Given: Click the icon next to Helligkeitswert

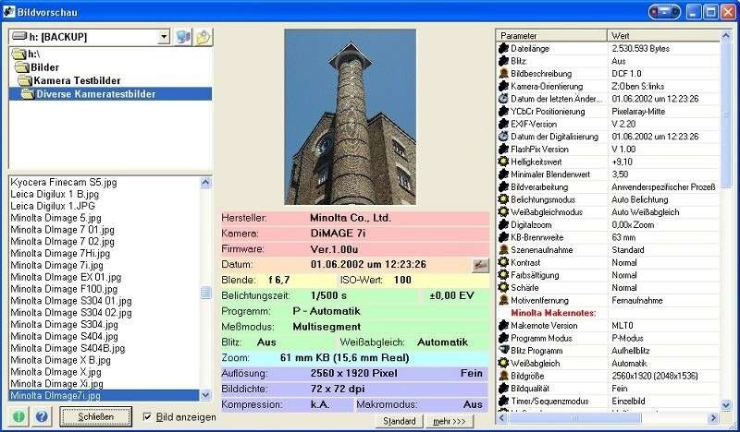Looking at the screenshot, I should [x=503, y=162].
